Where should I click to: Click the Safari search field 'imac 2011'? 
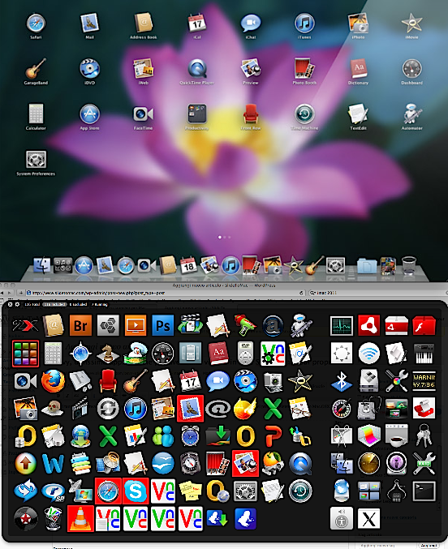tap(377, 293)
